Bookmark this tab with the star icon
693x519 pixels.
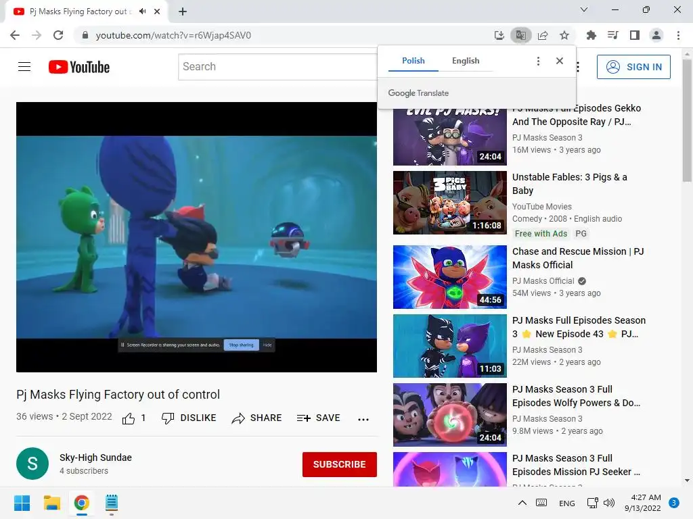[x=564, y=35]
